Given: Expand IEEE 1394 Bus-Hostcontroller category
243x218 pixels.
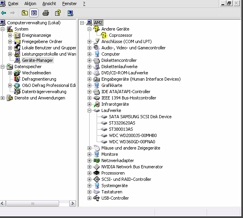Looking at the screenshot, I should click(x=90, y=98).
